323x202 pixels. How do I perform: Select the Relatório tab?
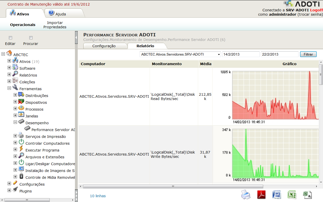tap(145, 46)
